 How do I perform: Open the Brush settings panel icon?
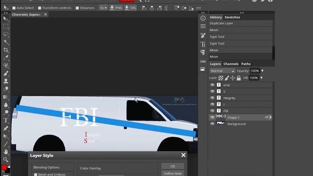tap(203, 35)
